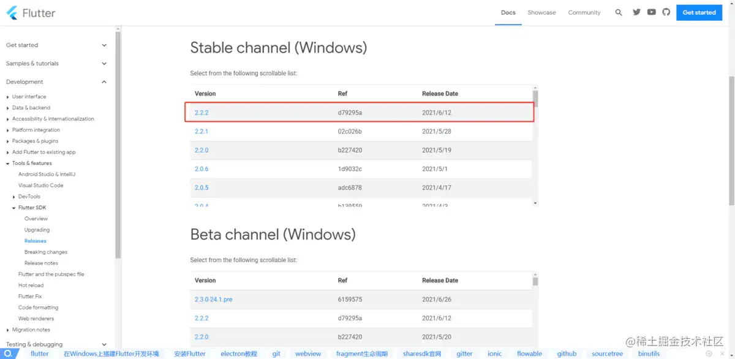Click stable list scrollbar down arrow
The image size is (735, 359).
(x=535, y=203)
